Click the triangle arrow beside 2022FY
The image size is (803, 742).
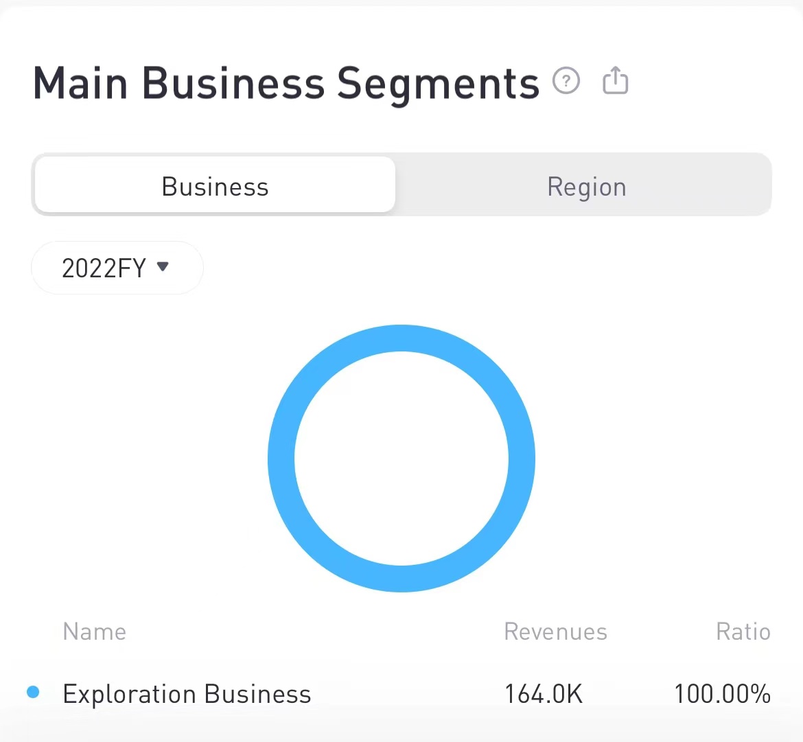(163, 266)
